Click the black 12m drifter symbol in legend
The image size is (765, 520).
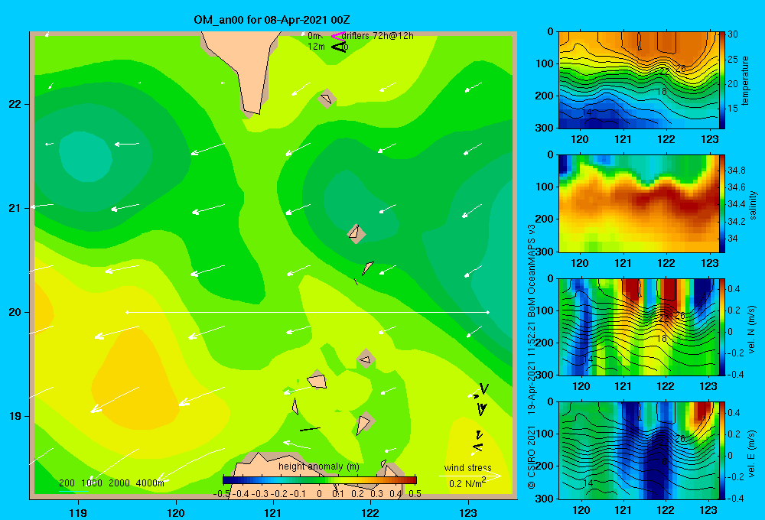(338, 47)
